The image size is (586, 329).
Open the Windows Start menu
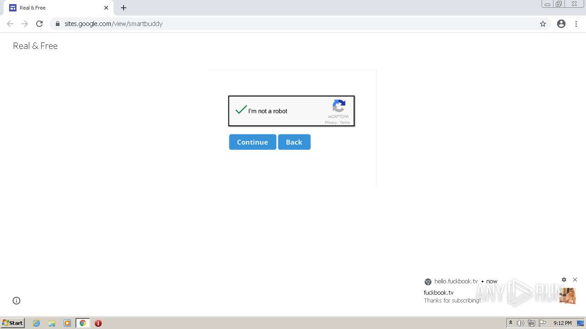coord(13,323)
